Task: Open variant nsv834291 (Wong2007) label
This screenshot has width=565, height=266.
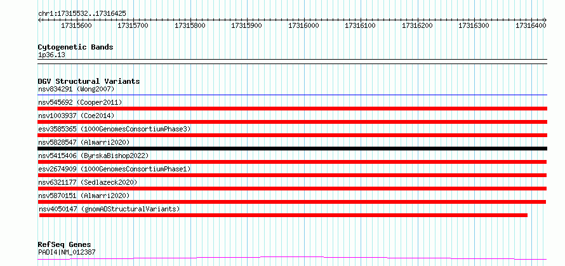Action: pyautogui.click(x=76, y=89)
